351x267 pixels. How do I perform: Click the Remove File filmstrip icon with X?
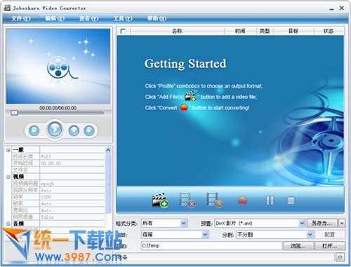(187, 200)
